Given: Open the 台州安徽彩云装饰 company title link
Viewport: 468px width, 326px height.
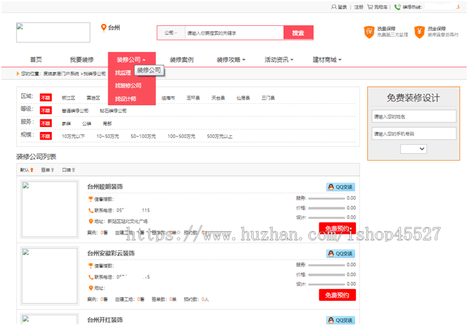Looking at the screenshot, I should [x=111, y=254].
